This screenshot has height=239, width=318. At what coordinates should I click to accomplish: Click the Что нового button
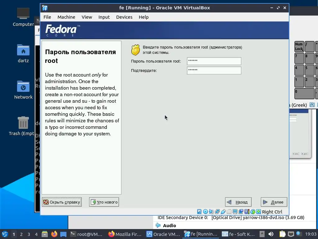[x=104, y=202]
